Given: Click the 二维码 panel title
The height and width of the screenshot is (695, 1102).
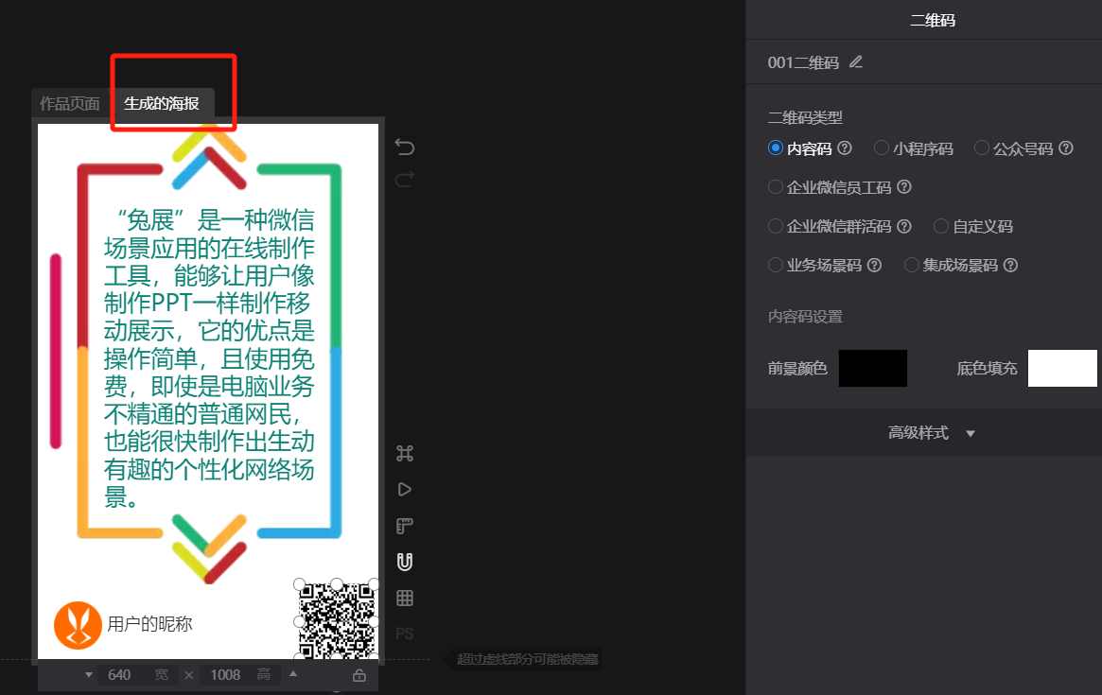Looking at the screenshot, I should tap(933, 21).
